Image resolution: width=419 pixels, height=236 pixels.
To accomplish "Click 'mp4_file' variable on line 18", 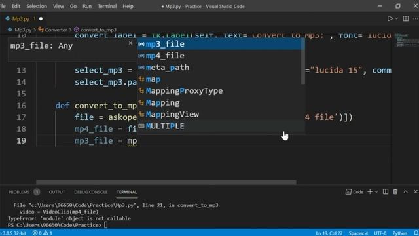I will tap(94, 129).
